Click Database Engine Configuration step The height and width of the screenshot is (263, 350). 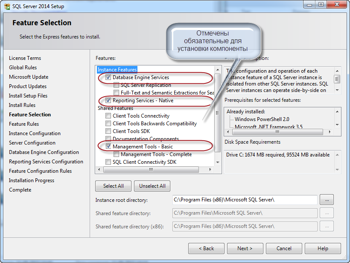point(44,152)
